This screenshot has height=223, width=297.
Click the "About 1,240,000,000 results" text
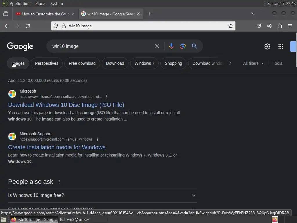point(47,80)
